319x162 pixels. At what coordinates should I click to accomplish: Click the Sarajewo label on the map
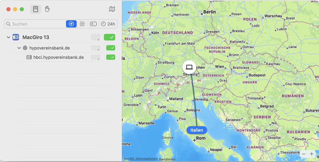(x=233, y=120)
